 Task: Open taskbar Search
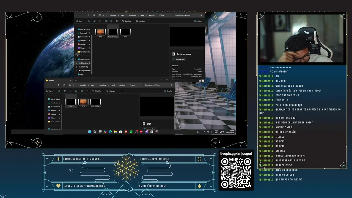95,132
